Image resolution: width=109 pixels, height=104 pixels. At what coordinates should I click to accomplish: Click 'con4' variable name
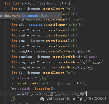coord(22,41)
